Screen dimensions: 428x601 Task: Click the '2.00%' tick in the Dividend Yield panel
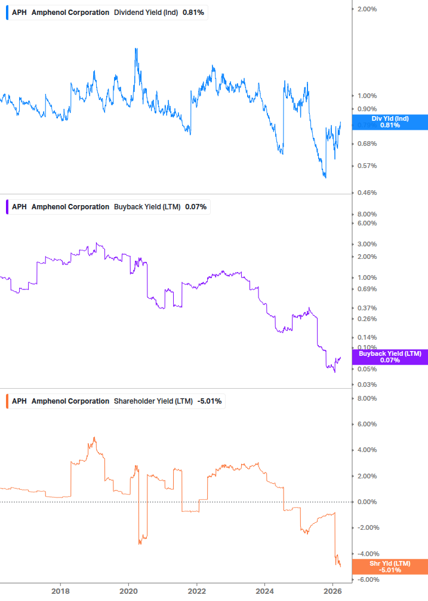[x=367, y=9]
